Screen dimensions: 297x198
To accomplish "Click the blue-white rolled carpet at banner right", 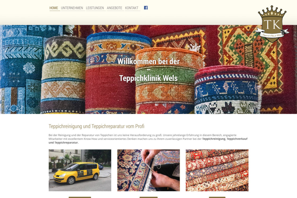I will [227, 90].
